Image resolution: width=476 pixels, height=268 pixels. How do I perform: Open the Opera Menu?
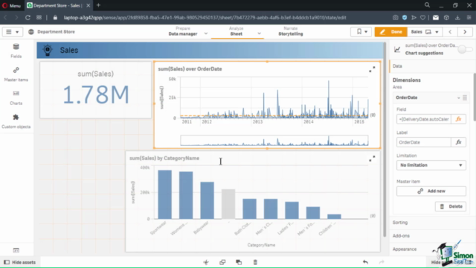11,5
